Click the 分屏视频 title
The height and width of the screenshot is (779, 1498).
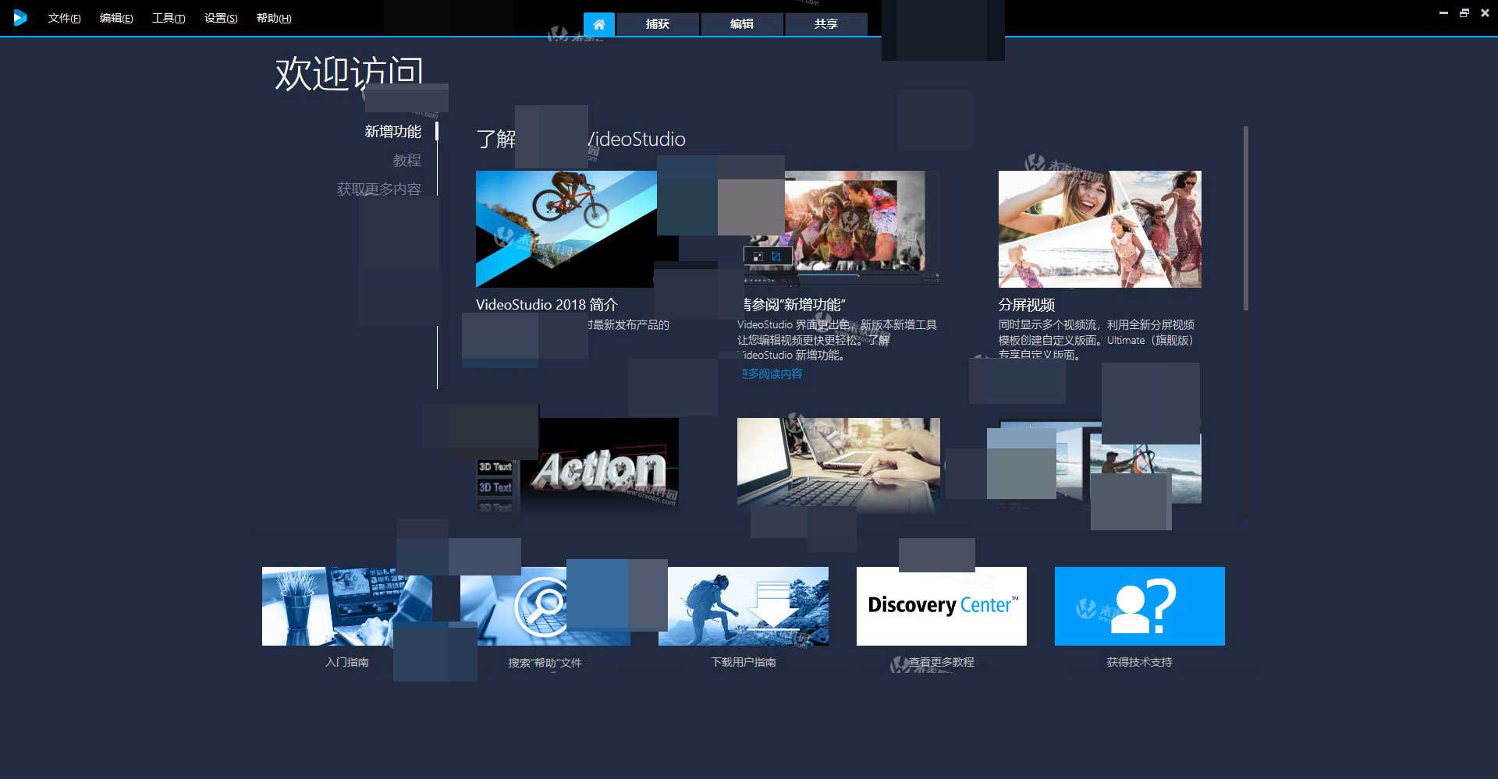(1027, 305)
